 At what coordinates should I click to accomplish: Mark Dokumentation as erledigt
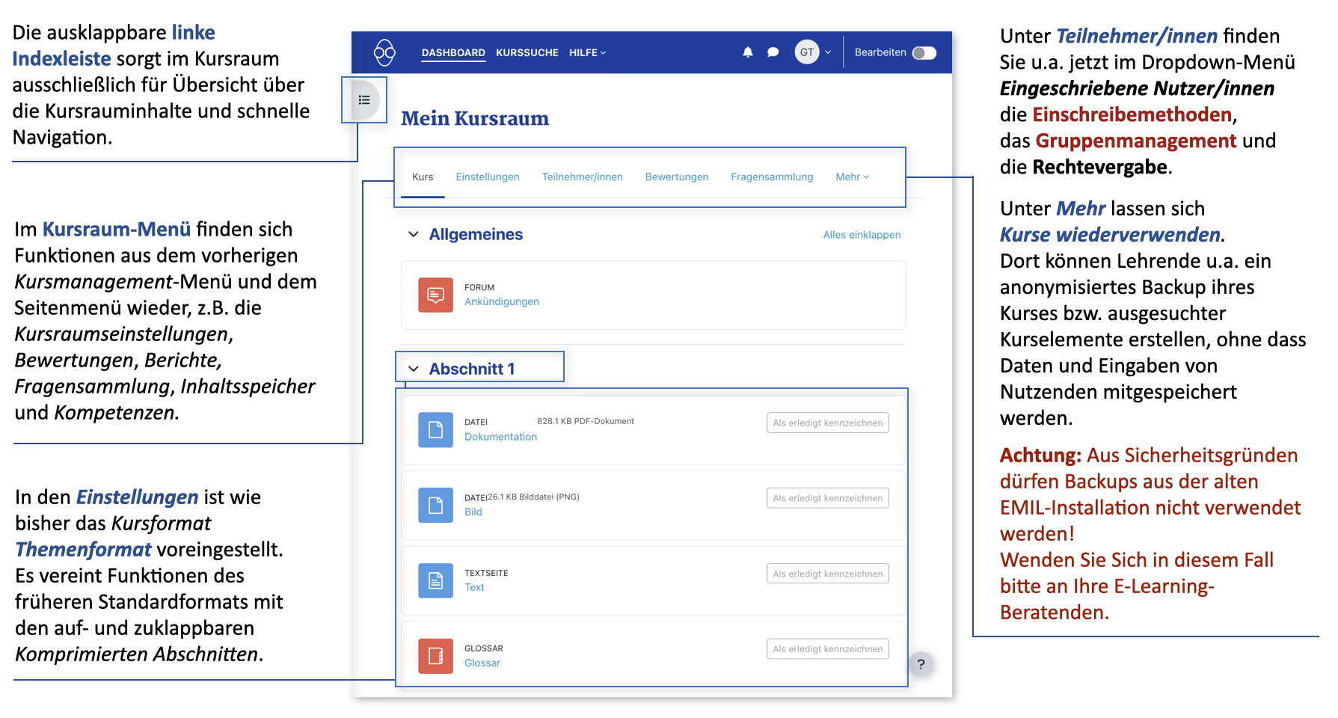pos(827,423)
